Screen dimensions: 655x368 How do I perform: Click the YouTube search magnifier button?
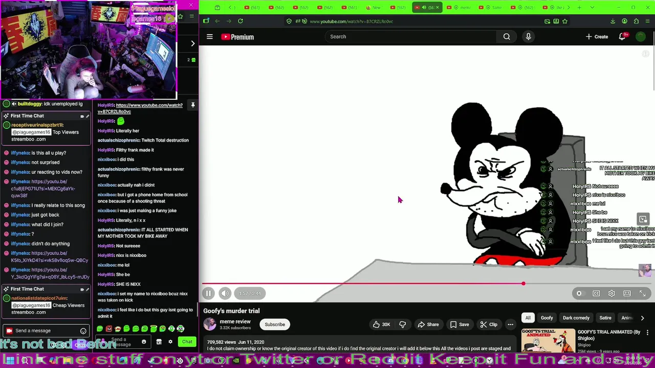(507, 37)
